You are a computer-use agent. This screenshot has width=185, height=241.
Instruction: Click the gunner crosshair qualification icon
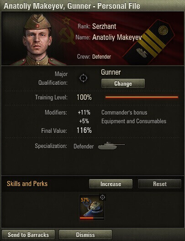point(84,78)
